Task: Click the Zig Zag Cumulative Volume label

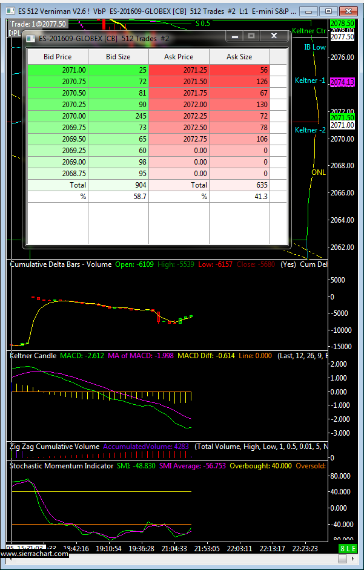Action: tap(55, 447)
